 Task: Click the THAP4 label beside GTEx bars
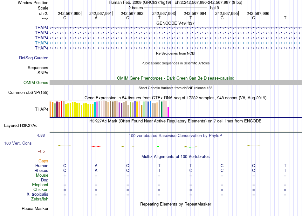[x=42, y=109]
